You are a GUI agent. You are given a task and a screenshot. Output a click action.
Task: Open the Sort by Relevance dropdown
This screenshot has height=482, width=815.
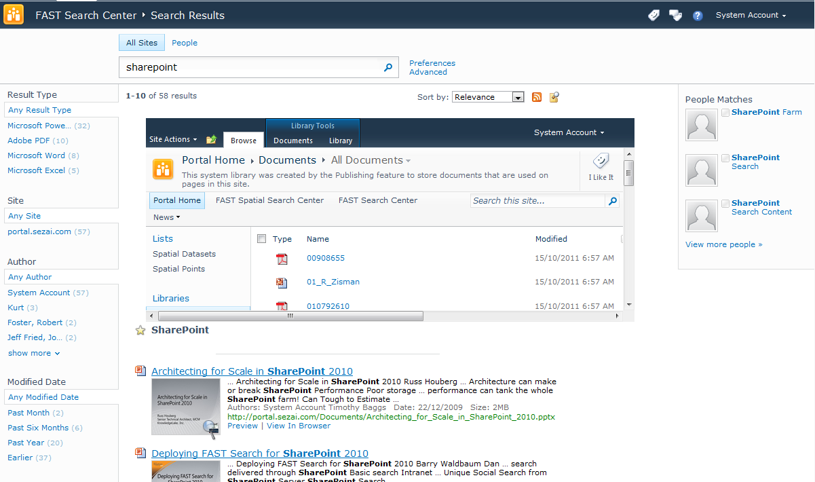[x=489, y=97]
